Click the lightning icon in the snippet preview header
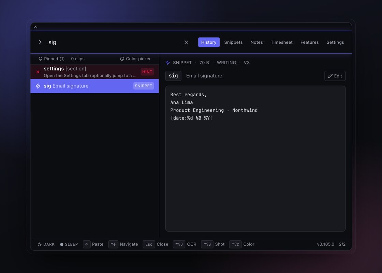 pyautogui.click(x=167, y=63)
